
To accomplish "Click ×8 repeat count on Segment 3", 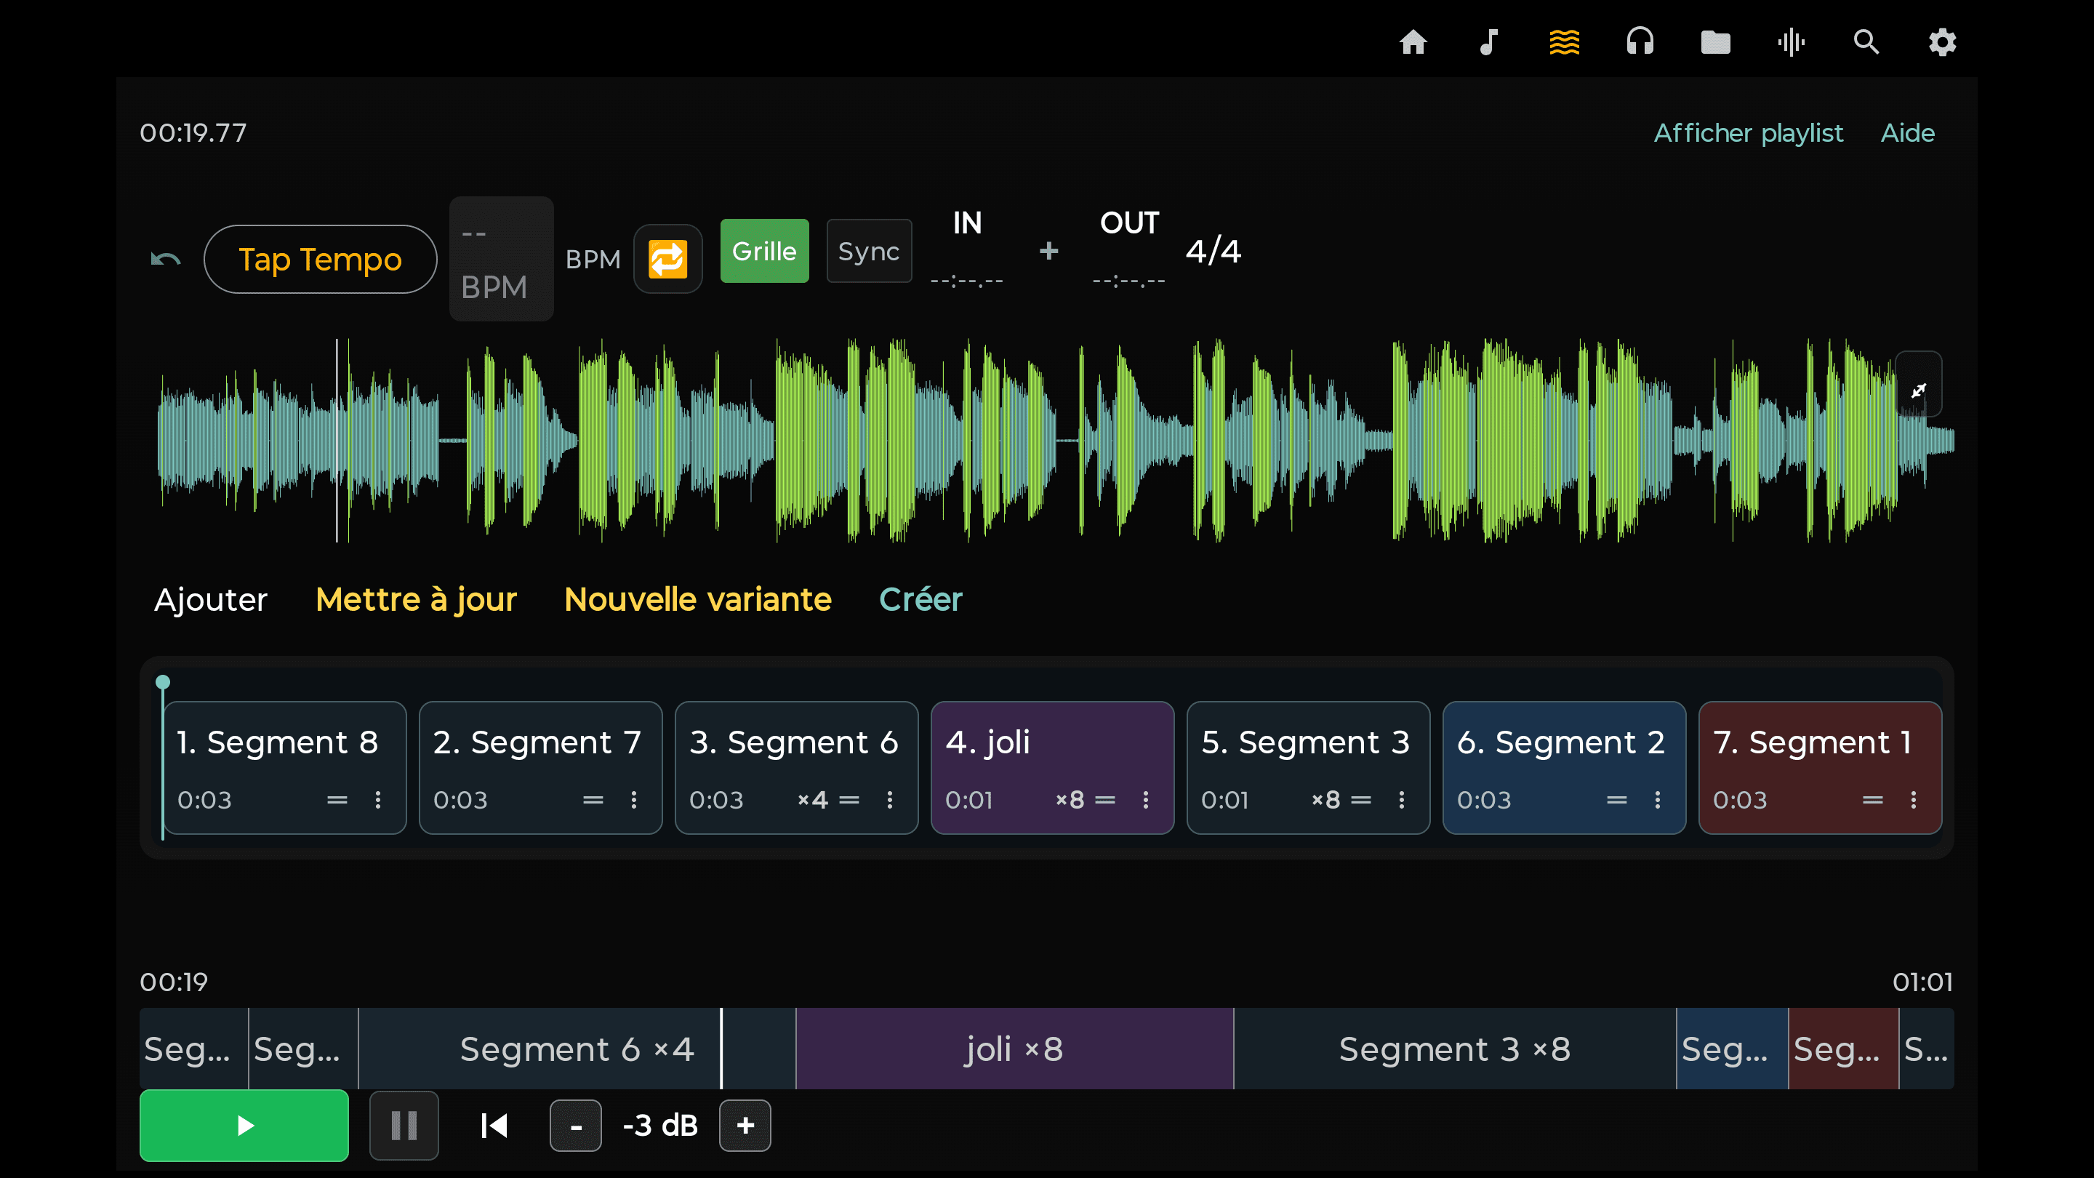I will click(1325, 800).
